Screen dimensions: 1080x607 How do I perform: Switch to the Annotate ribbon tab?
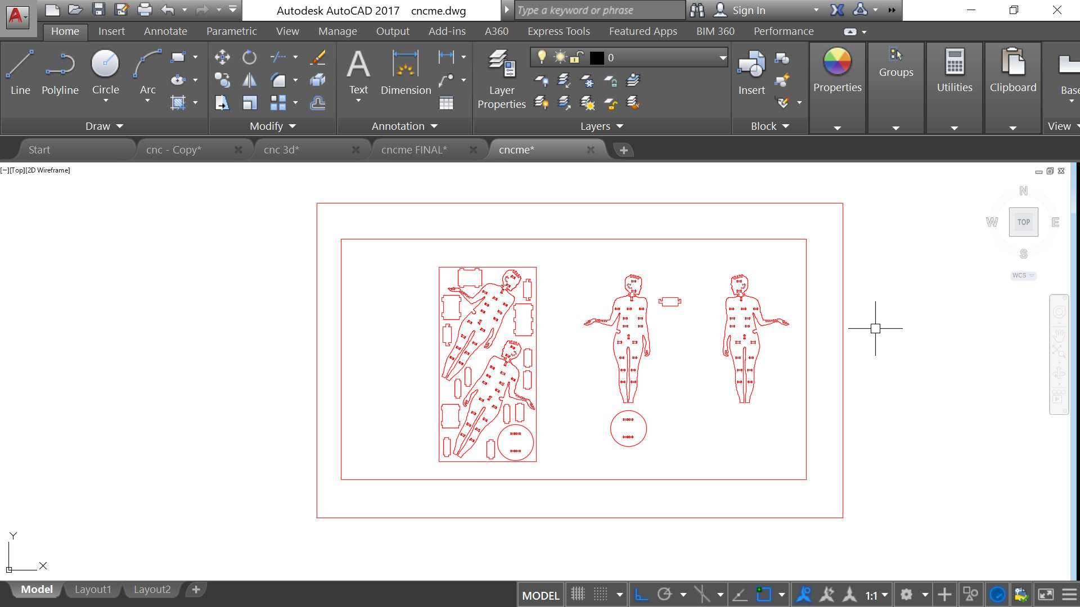click(x=165, y=31)
